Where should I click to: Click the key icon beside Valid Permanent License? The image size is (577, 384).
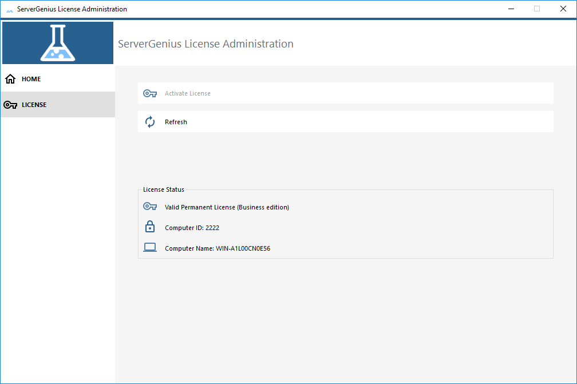point(149,206)
